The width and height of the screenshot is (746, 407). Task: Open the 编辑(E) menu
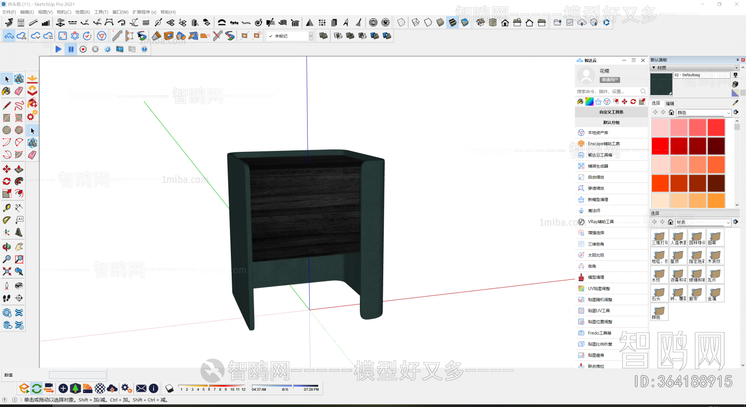pos(27,12)
